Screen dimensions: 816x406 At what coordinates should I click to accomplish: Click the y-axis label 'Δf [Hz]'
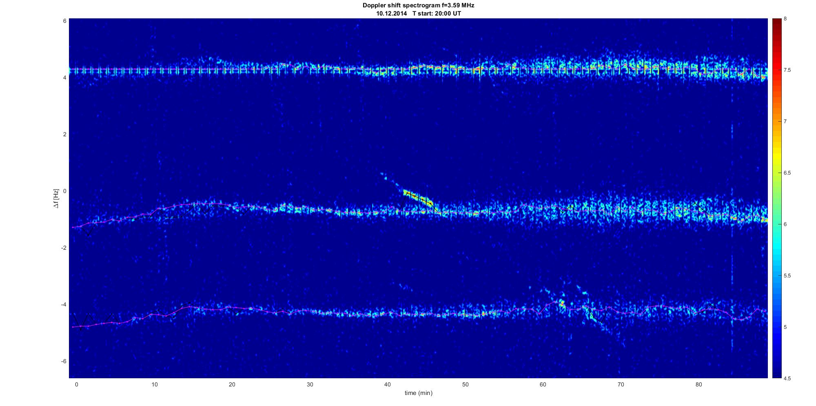pyautogui.click(x=56, y=199)
